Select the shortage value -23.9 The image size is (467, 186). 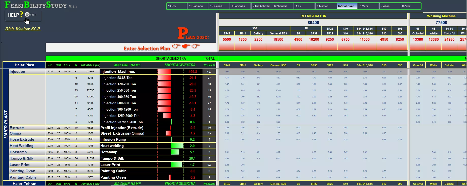(x=192, y=90)
